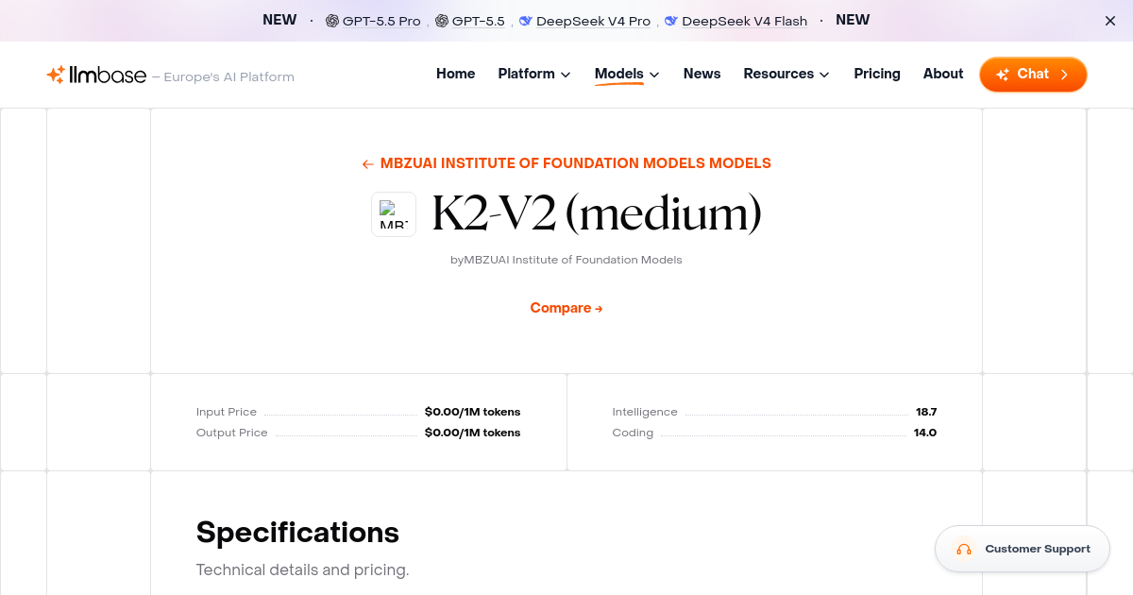
Task: Select News in the navigation bar
Action: [x=702, y=73]
